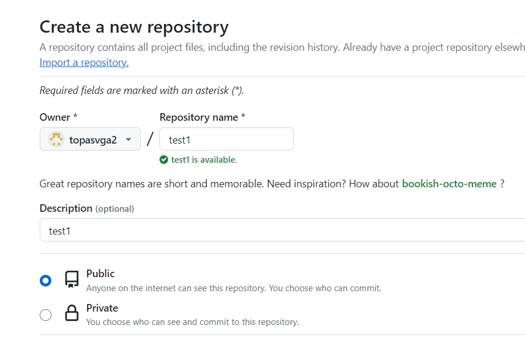Click the Create a new repository heading
The height and width of the screenshot is (339, 525).
coord(134,27)
